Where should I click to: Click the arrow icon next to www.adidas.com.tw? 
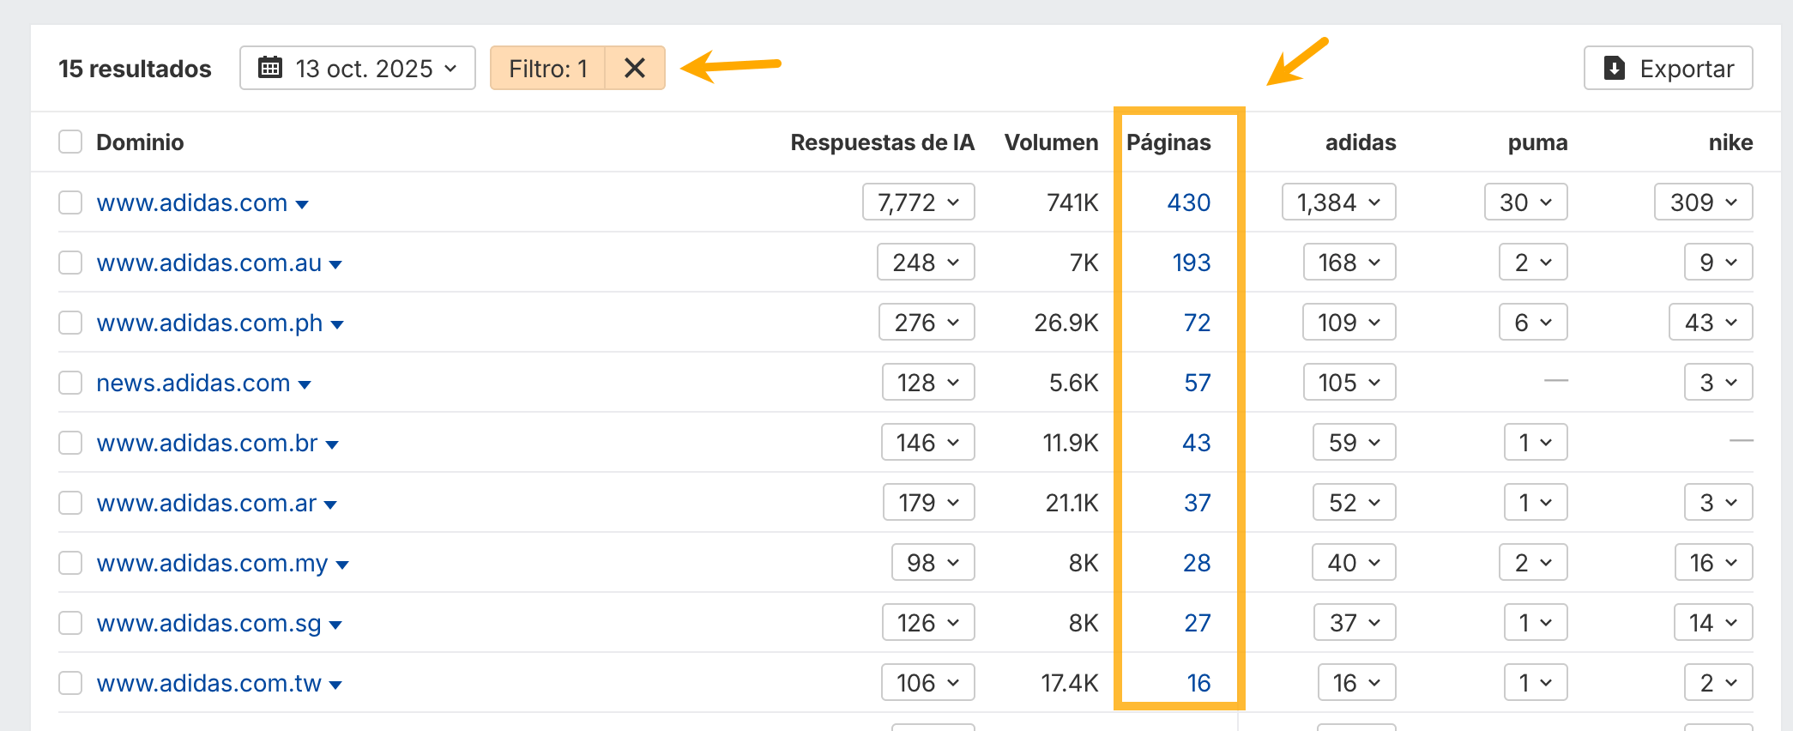335,685
